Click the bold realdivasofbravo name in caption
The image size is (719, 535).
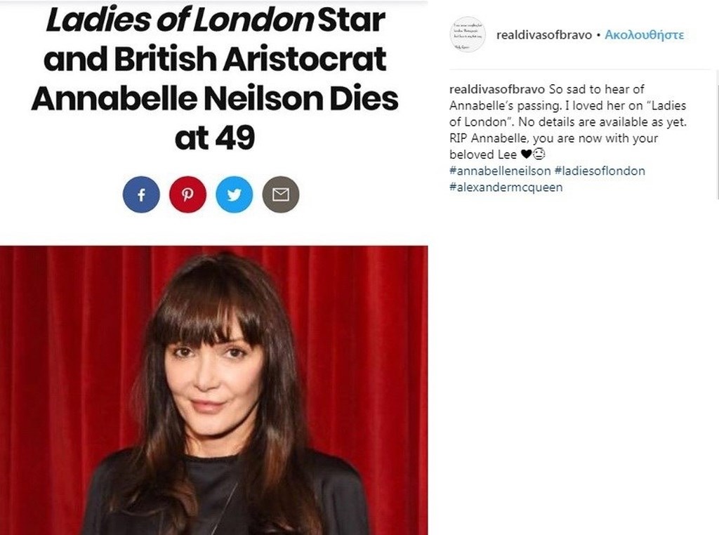496,90
